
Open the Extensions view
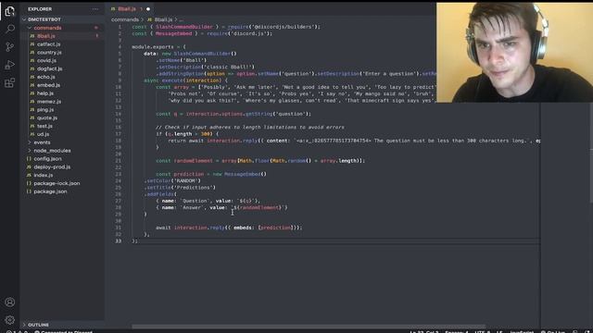[10, 82]
